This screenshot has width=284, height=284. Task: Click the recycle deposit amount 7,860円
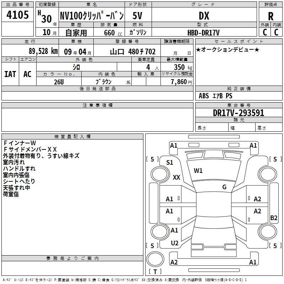tap(181, 82)
